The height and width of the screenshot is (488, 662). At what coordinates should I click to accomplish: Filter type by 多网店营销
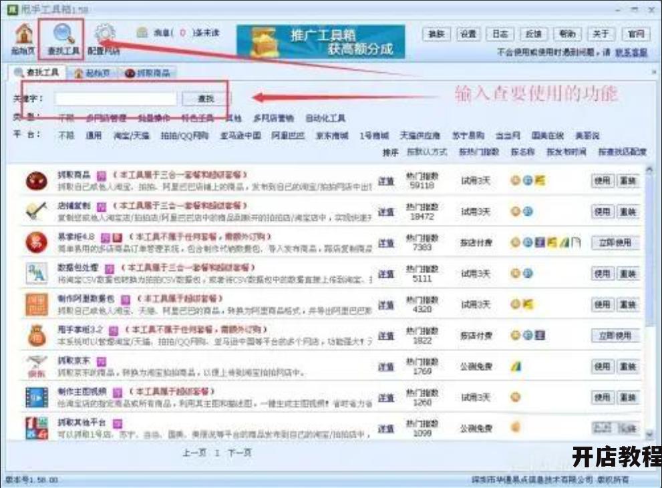(x=273, y=118)
